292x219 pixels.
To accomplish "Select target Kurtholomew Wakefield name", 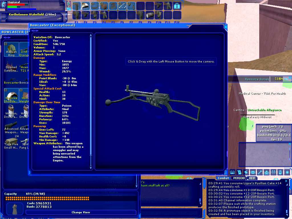I will [26, 14].
